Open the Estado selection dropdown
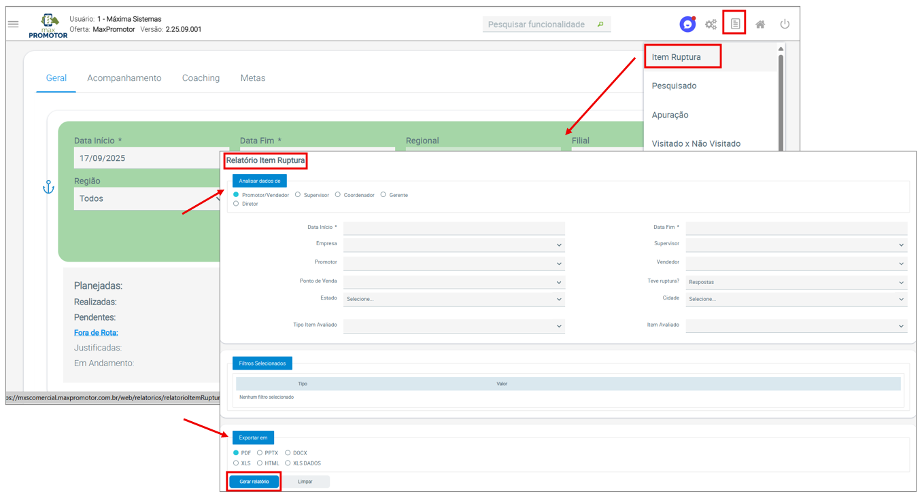Viewport: 922px width, 500px height. point(454,299)
